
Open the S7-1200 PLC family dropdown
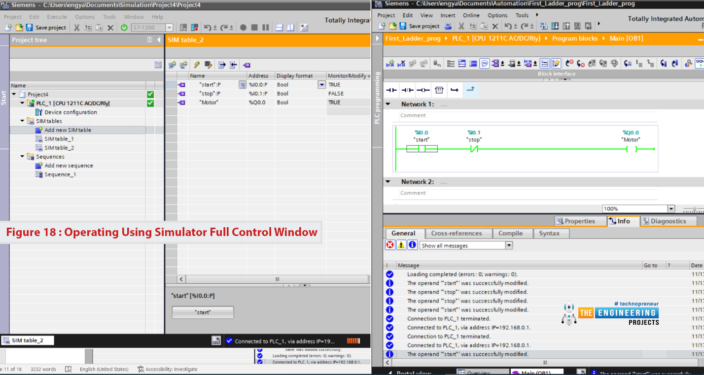pos(170,28)
